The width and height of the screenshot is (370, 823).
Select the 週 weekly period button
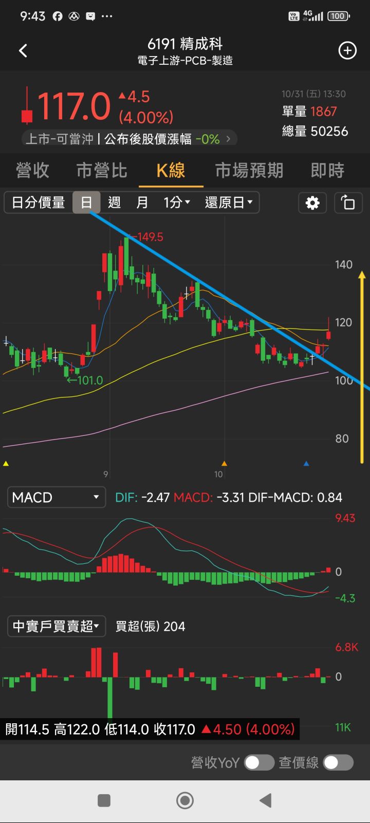coord(114,203)
